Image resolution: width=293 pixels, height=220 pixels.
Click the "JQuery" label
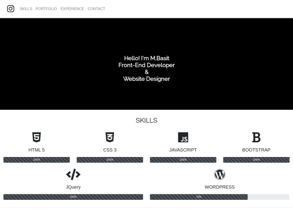(x=73, y=187)
